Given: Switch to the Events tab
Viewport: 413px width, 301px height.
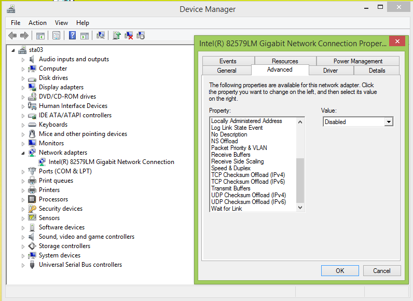Looking at the screenshot, I should pos(228,61).
